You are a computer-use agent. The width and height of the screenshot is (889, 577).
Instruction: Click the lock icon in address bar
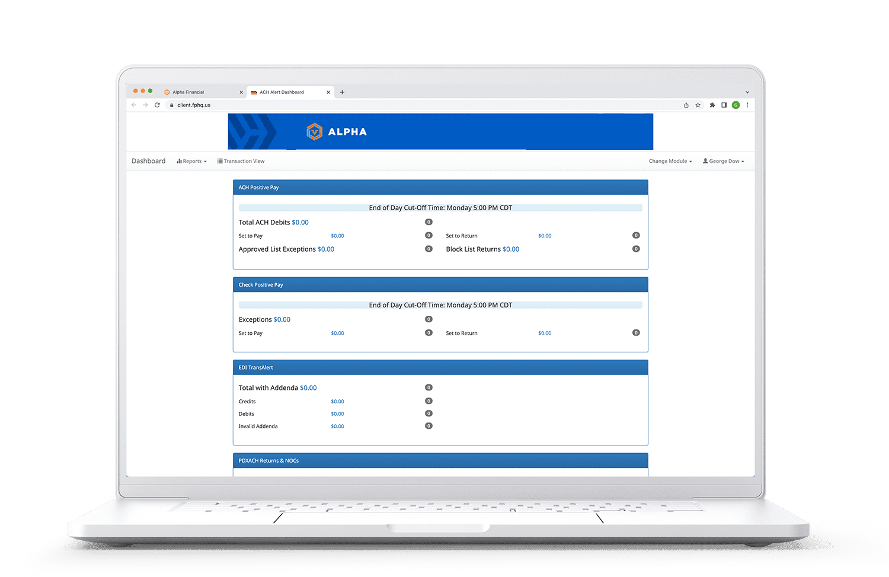point(171,105)
